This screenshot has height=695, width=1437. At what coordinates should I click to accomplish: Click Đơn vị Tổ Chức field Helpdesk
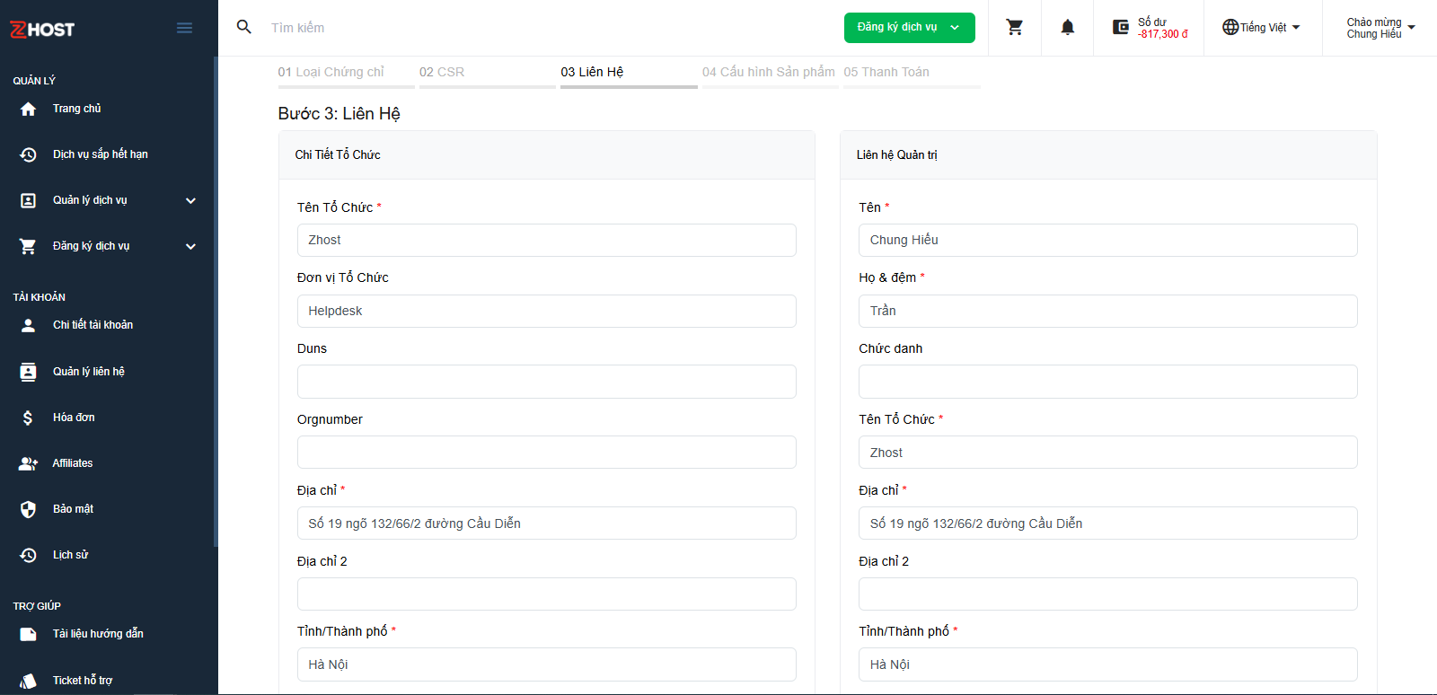547,312
